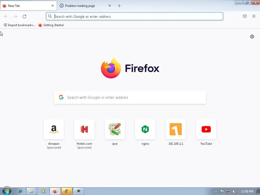Click the Google logo in search box
Image resolution: width=260 pixels, height=195 pixels.
[61, 97]
